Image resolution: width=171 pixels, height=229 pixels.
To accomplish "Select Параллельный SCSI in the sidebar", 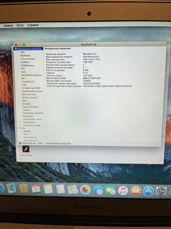I will (x=33, y=113).
